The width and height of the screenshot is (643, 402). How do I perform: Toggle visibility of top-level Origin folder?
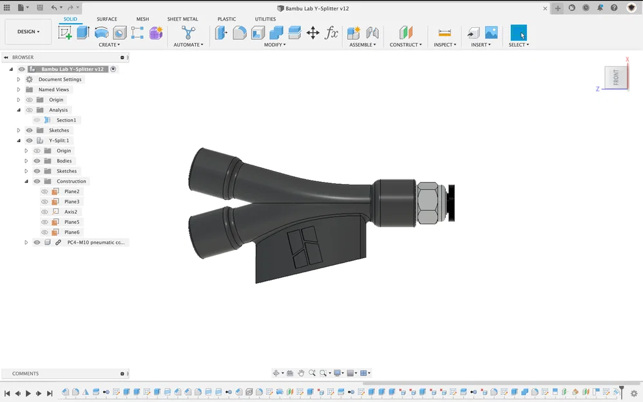pos(30,100)
